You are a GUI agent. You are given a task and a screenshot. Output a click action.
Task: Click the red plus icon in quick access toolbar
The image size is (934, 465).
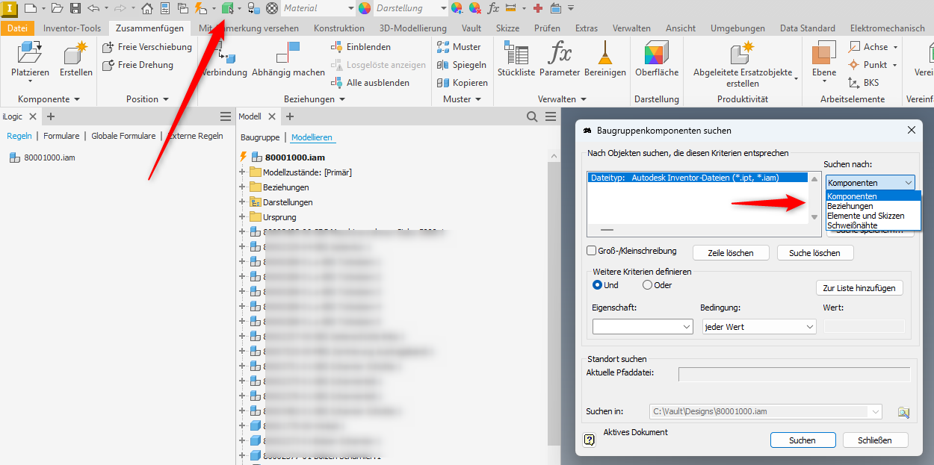538,8
